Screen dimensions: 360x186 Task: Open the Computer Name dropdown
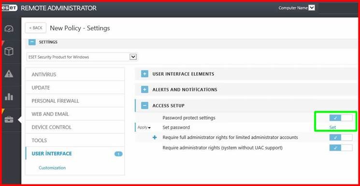[x=312, y=8]
